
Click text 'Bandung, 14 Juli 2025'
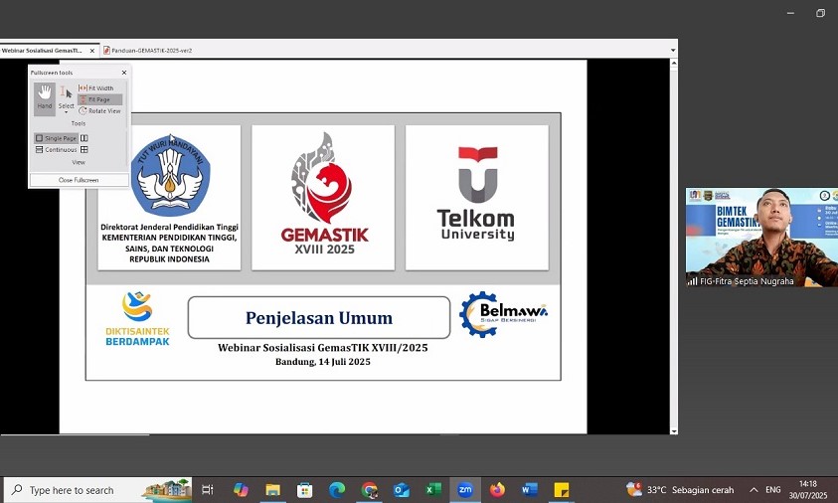[323, 362]
